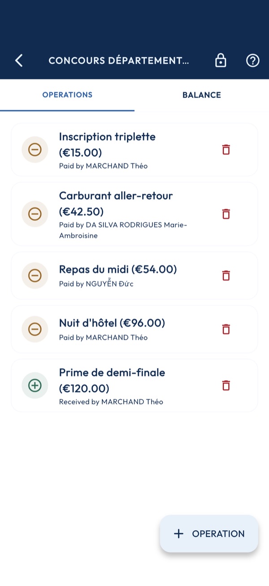Trash the Prime de demi-finale entry

226,385
